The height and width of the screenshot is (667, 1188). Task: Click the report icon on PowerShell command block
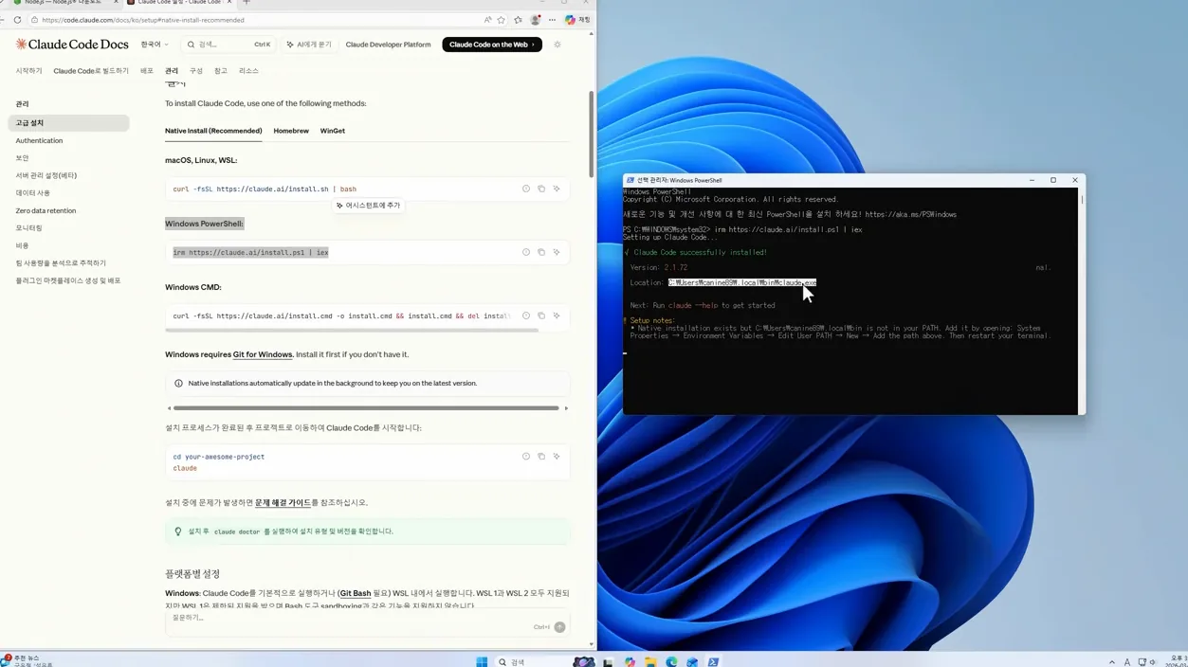[x=526, y=252]
